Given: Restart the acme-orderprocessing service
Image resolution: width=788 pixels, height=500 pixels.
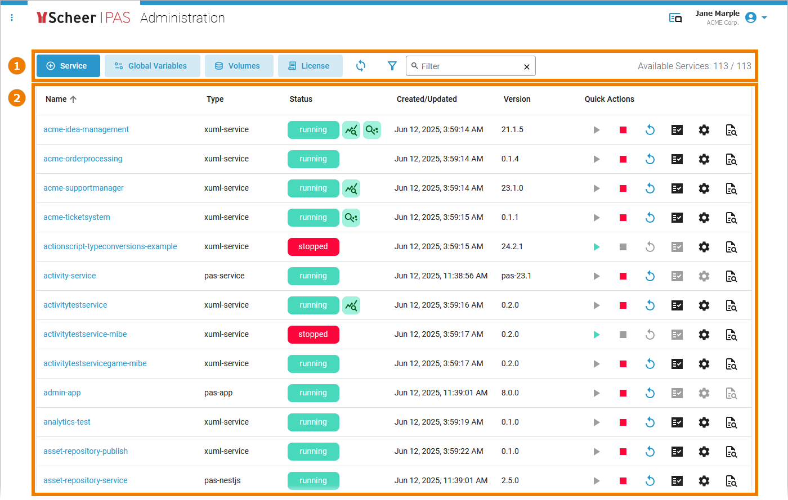Looking at the screenshot, I should pos(650,159).
